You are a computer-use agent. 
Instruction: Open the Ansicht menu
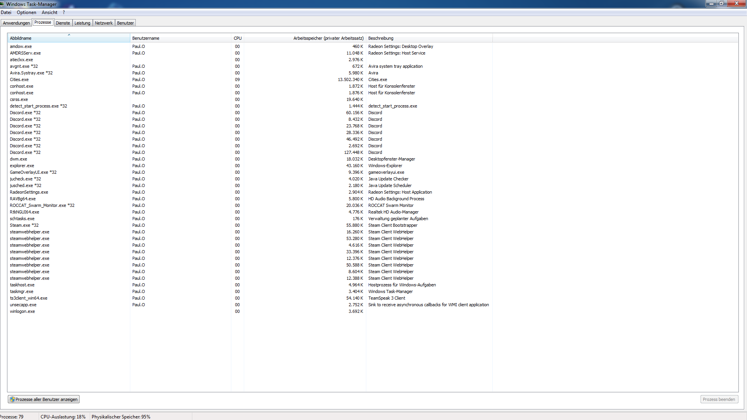click(50, 12)
